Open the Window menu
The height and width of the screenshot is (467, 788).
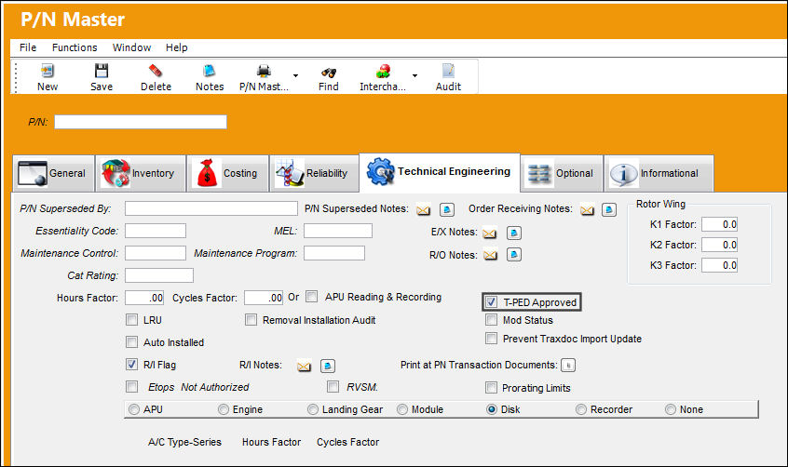131,47
